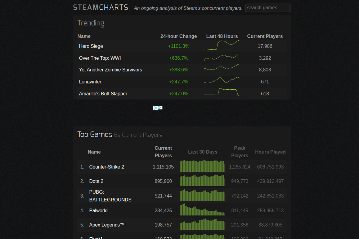Click the 439,912,497 hours played value
Screen dimensions: 359x239
tap(270, 181)
